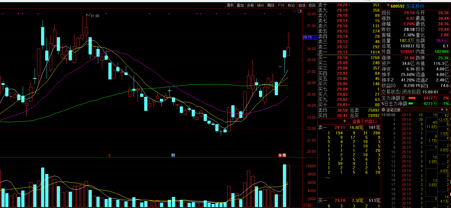Image resolution: width=451 pixels, height=208 pixels.
Task: Activate the 画线 drawing tool
Action: coord(271,5)
